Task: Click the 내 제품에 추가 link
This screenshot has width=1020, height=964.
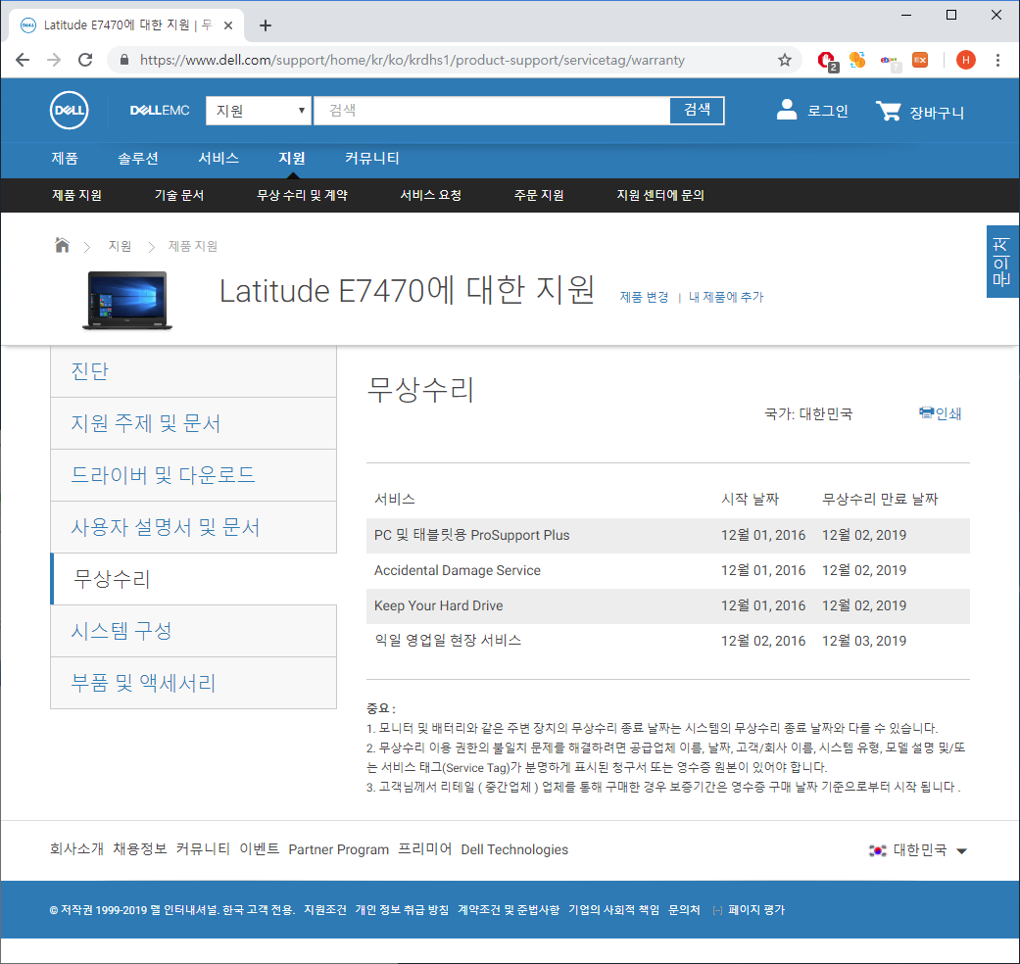Action: pos(726,297)
